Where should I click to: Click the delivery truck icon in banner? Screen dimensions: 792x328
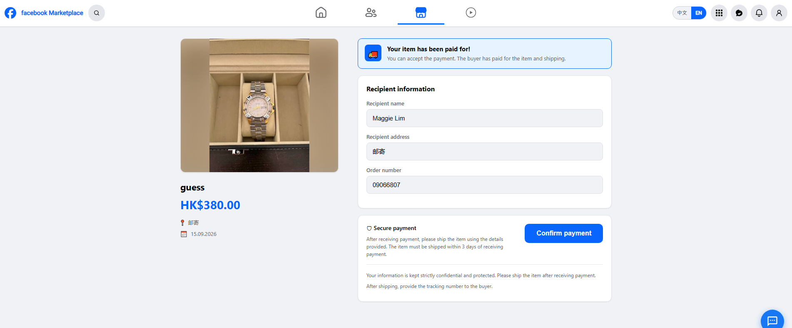373,53
